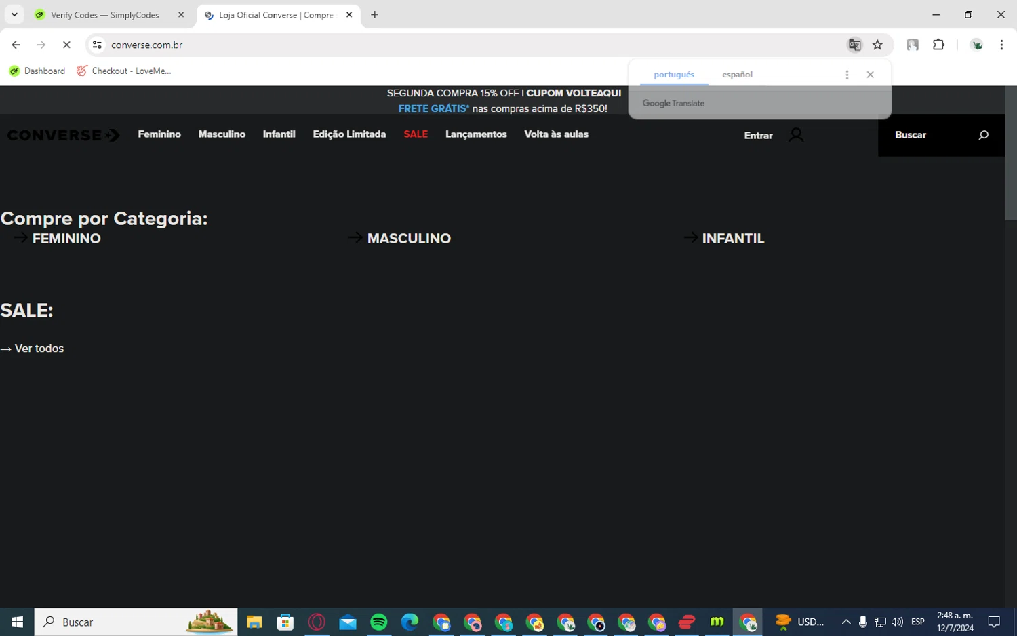Launch Microsoft Store from the taskbar
The height and width of the screenshot is (636, 1017).
[x=285, y=622]
